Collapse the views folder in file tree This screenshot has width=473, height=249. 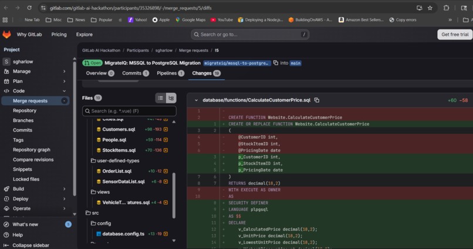100,192
